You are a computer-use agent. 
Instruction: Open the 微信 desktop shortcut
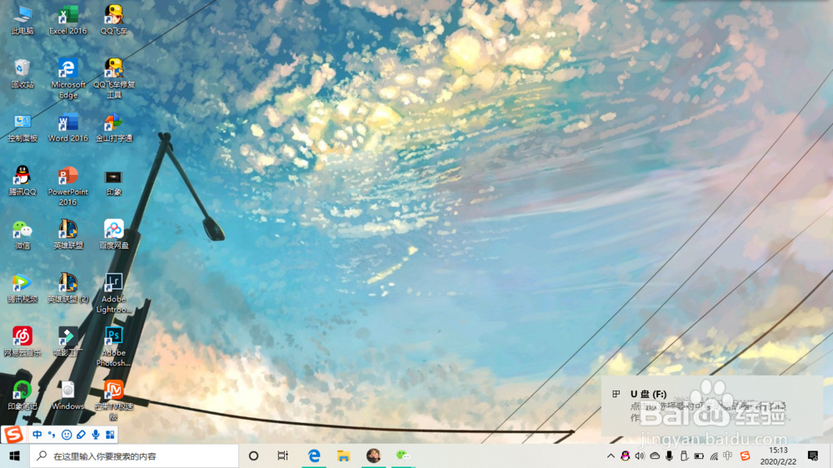coord(22,234)
